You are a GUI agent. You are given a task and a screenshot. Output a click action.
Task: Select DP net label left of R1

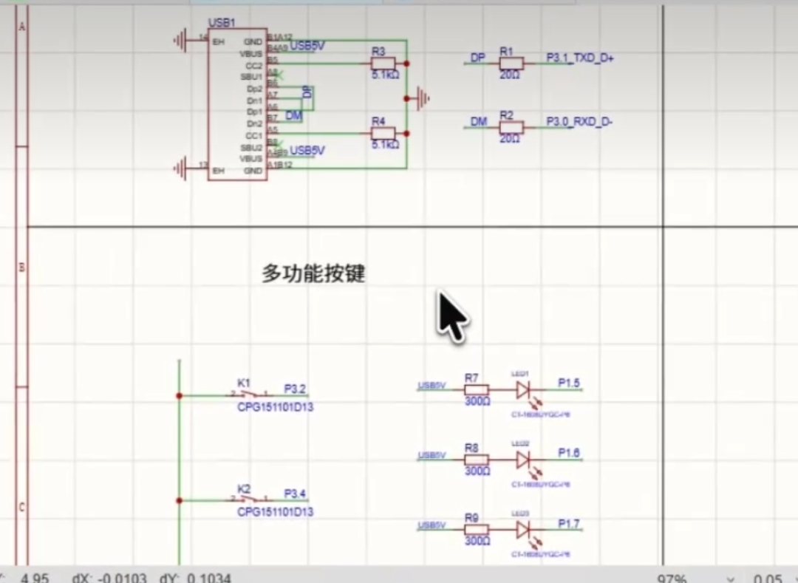tap(478, 58)
